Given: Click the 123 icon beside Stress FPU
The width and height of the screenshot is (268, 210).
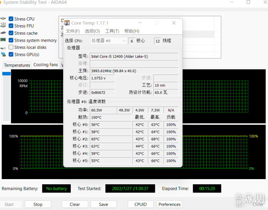Looking at the screenshot, I should pyautogui.click(x=3, y=25).
